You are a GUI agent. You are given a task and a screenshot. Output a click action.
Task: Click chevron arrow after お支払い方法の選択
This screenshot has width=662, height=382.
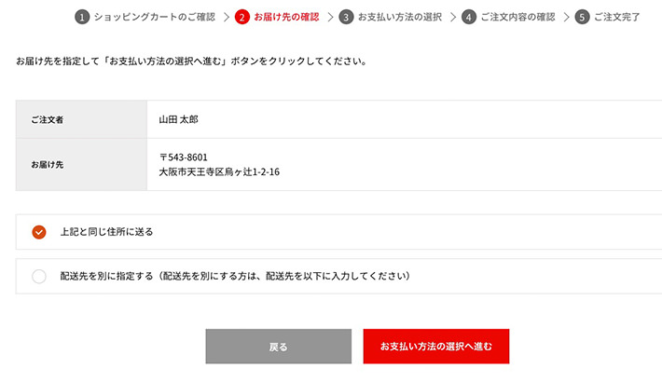(453, 17)
